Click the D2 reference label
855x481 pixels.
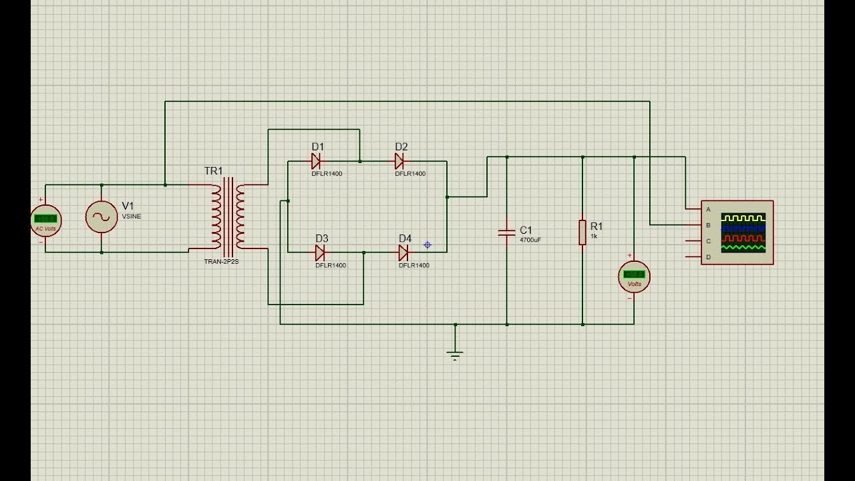(x=401, y=147)
